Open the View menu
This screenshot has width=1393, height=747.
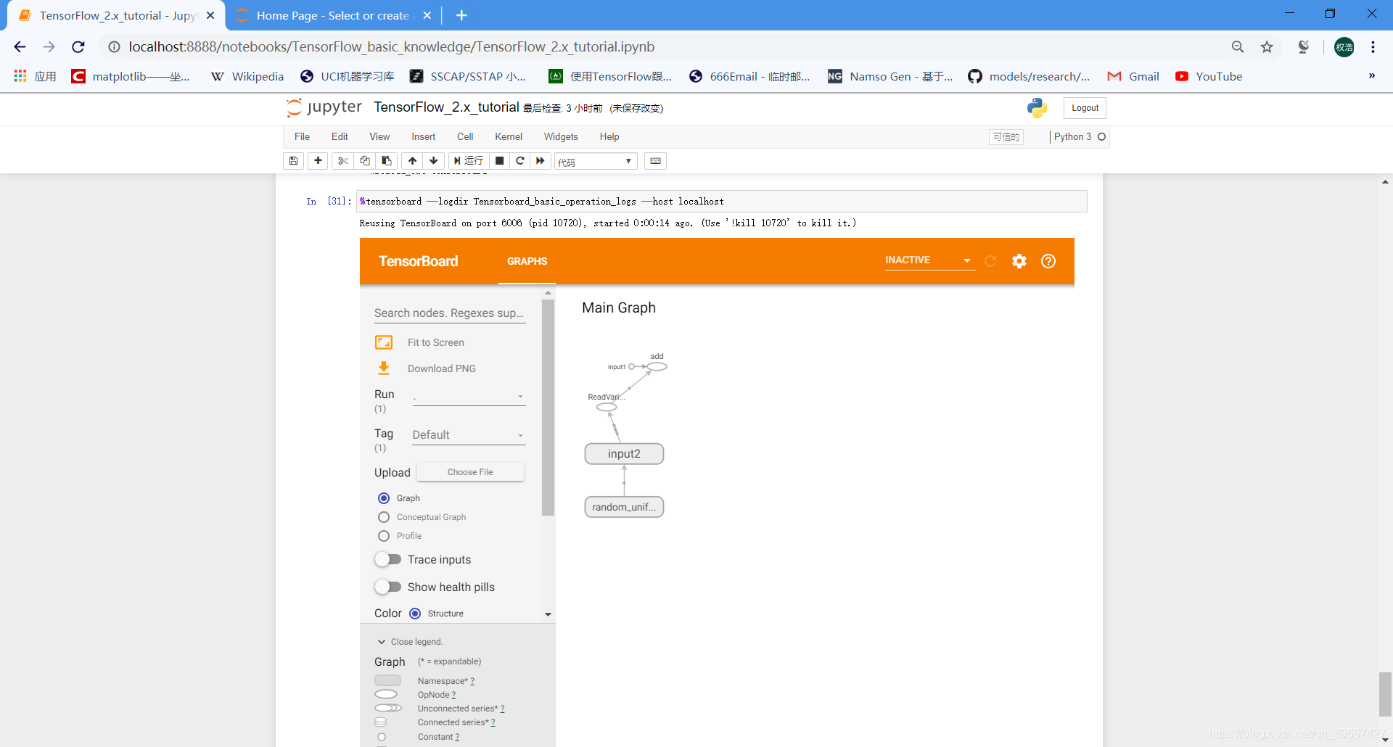click(x=379, y=136)
